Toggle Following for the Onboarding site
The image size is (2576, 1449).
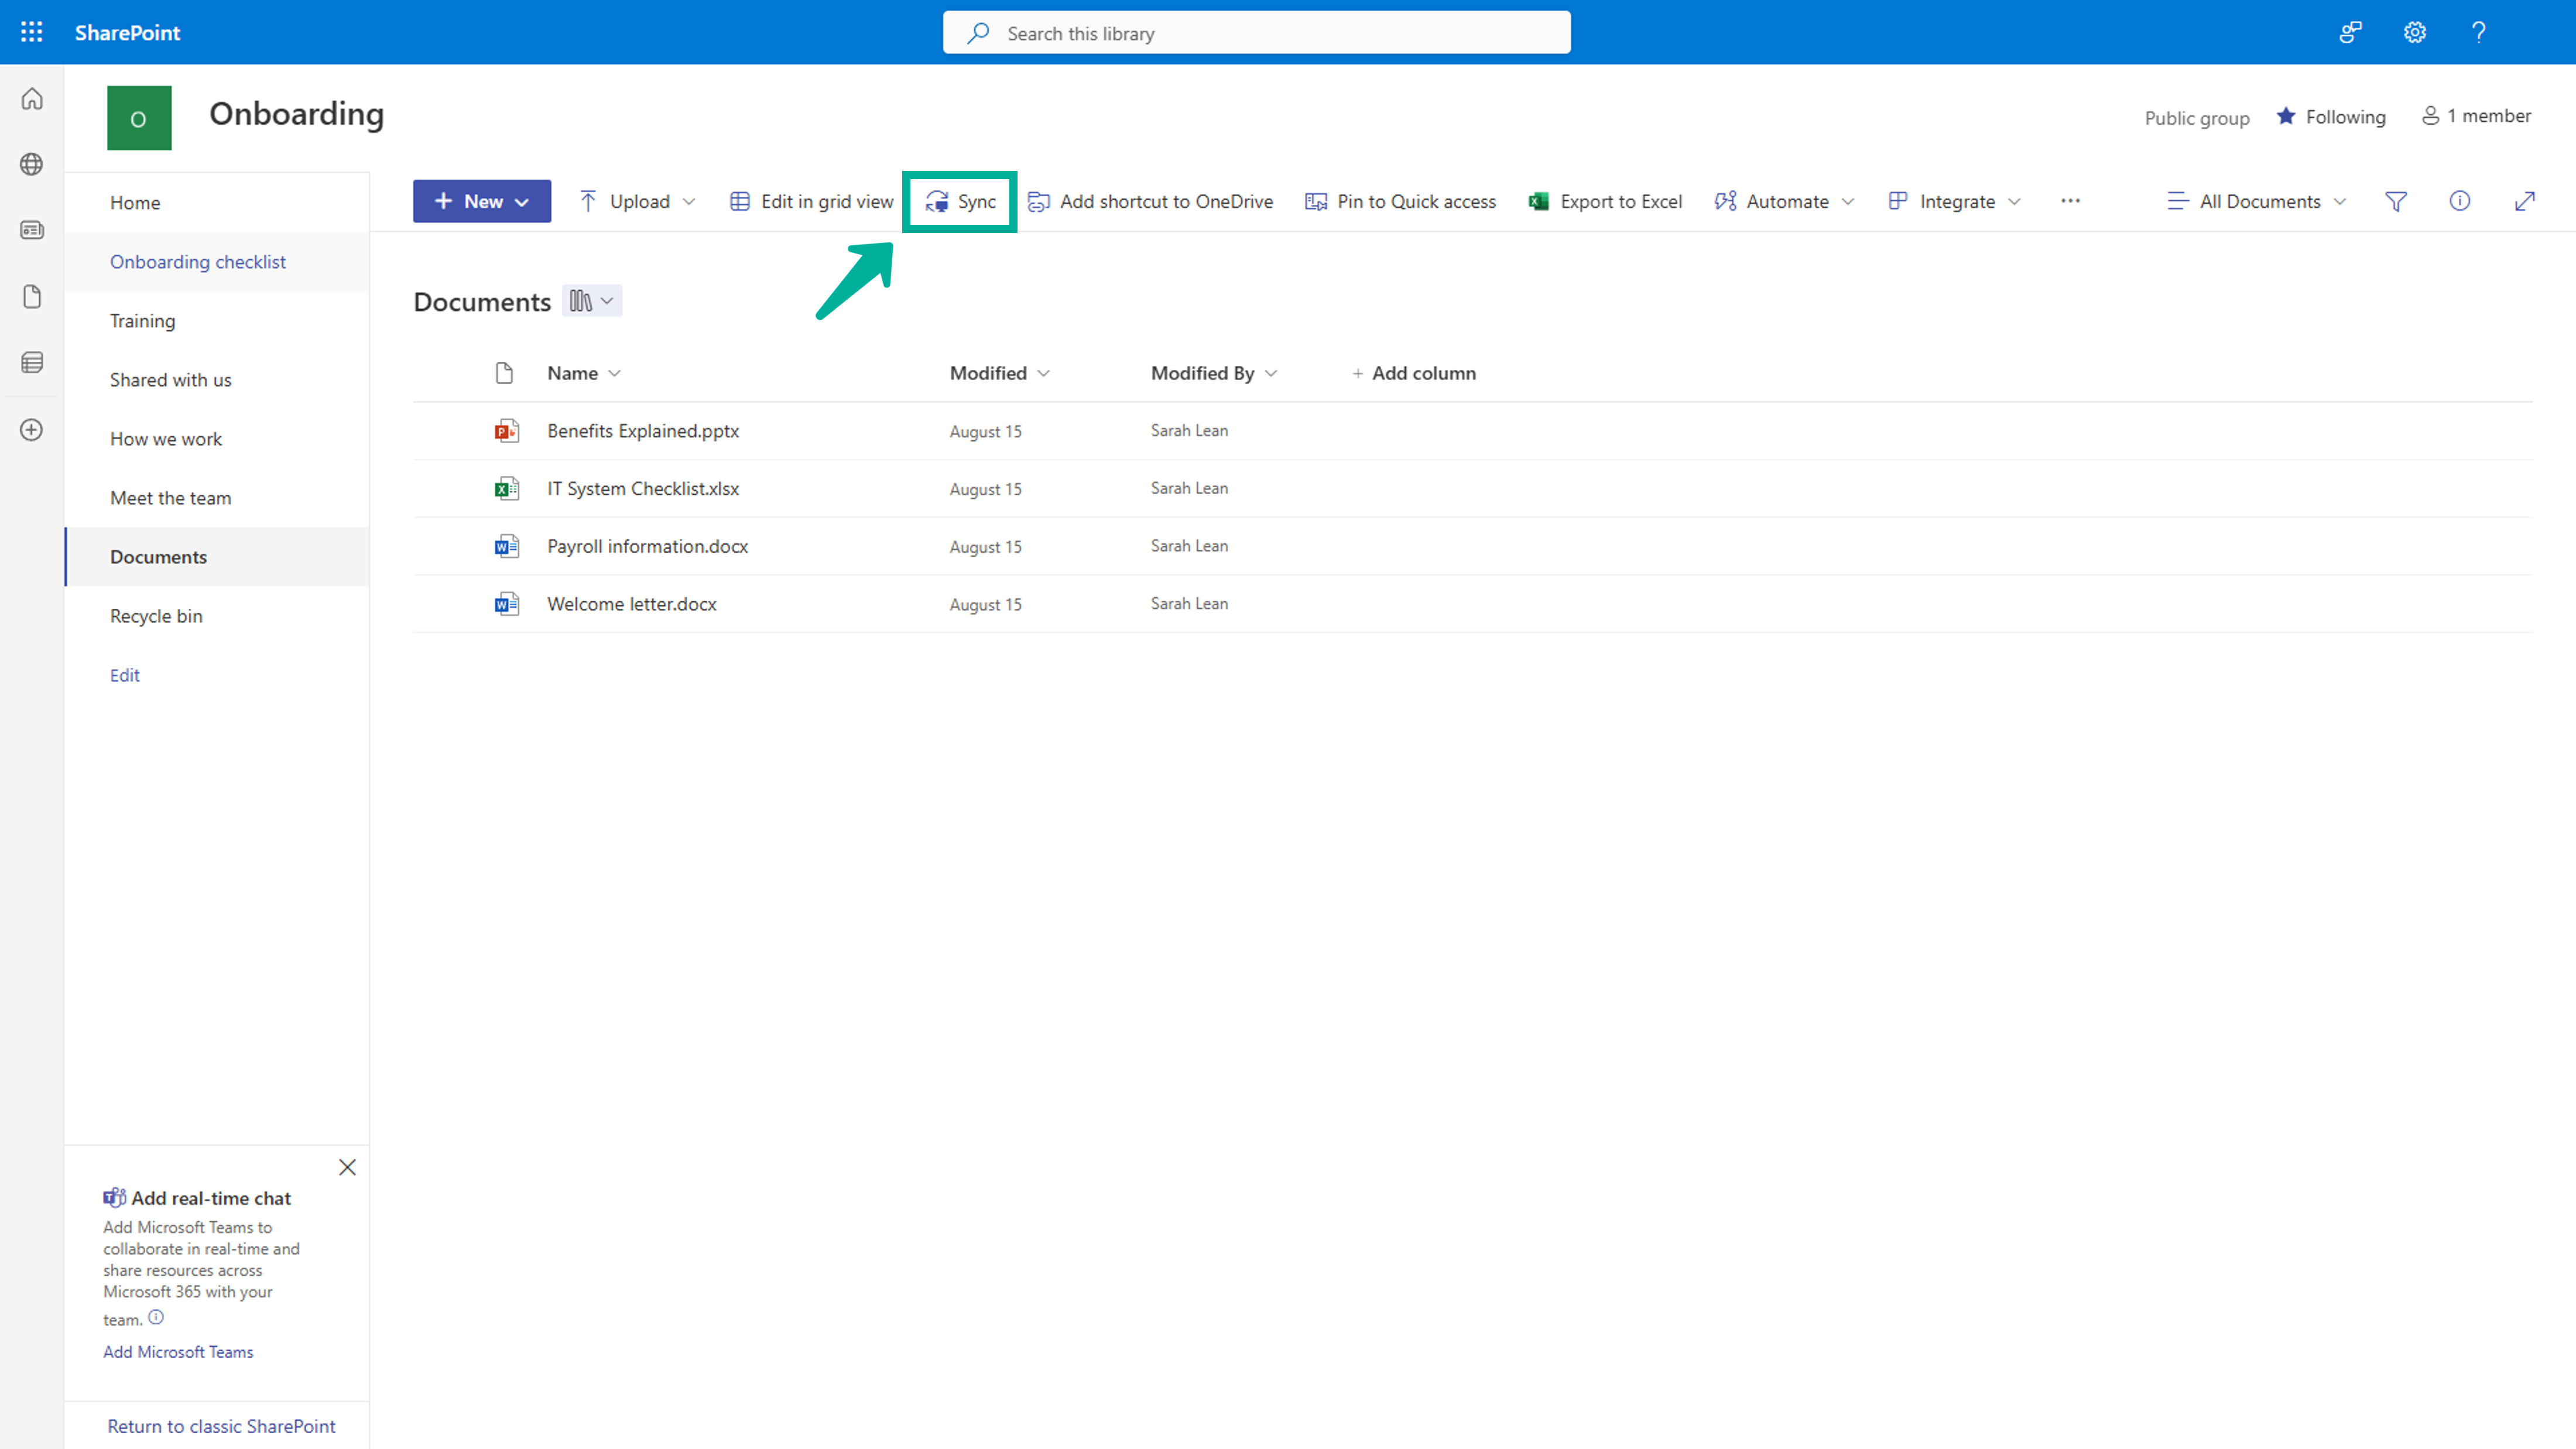point(2332,116)
